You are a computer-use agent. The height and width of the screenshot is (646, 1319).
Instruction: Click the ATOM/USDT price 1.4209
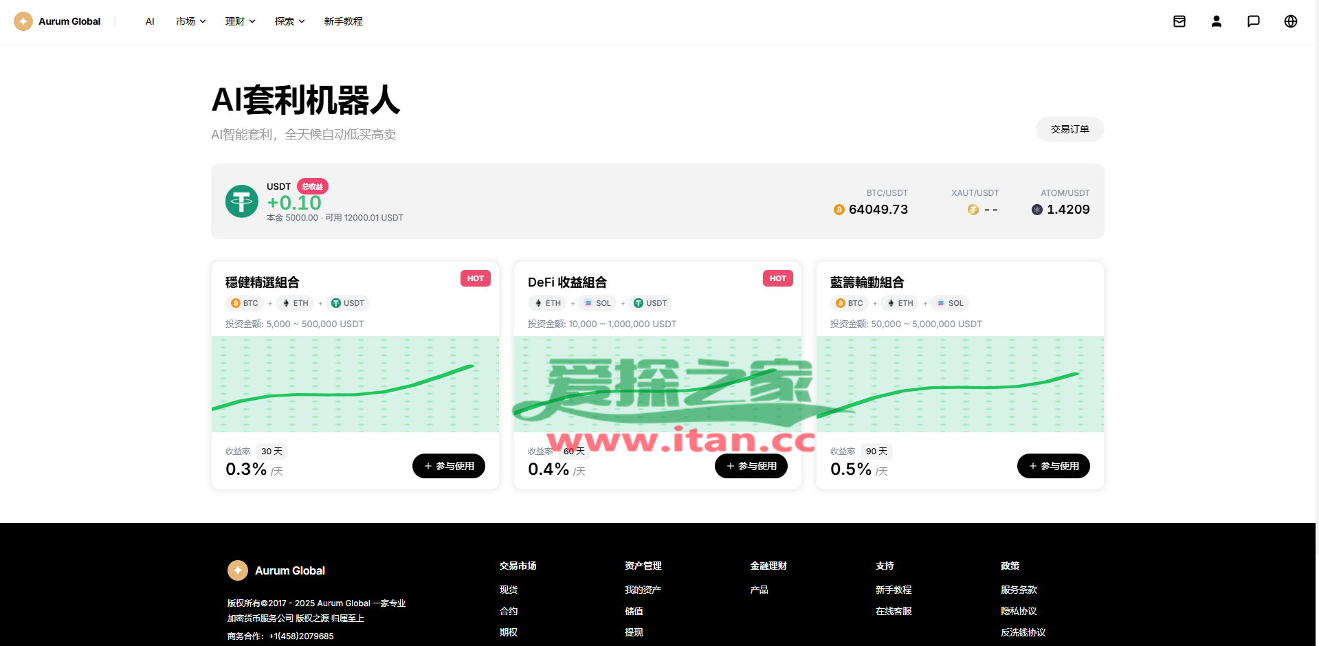[1068, 210]
